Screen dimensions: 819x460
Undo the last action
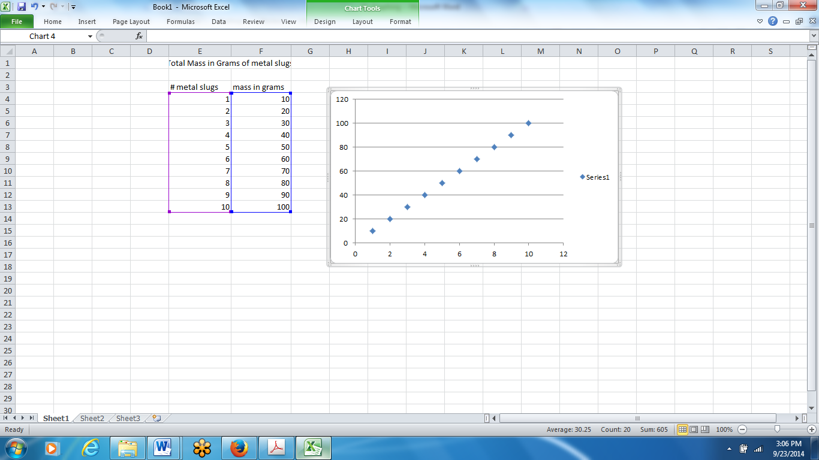[34, 6]
